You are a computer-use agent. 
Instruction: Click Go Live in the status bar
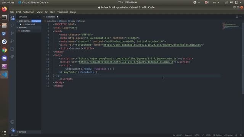tap(217, 135)
